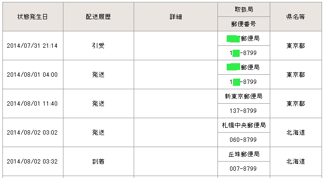Click postal code 137-8799
324x178 pixels.
[x=243, y=111]
